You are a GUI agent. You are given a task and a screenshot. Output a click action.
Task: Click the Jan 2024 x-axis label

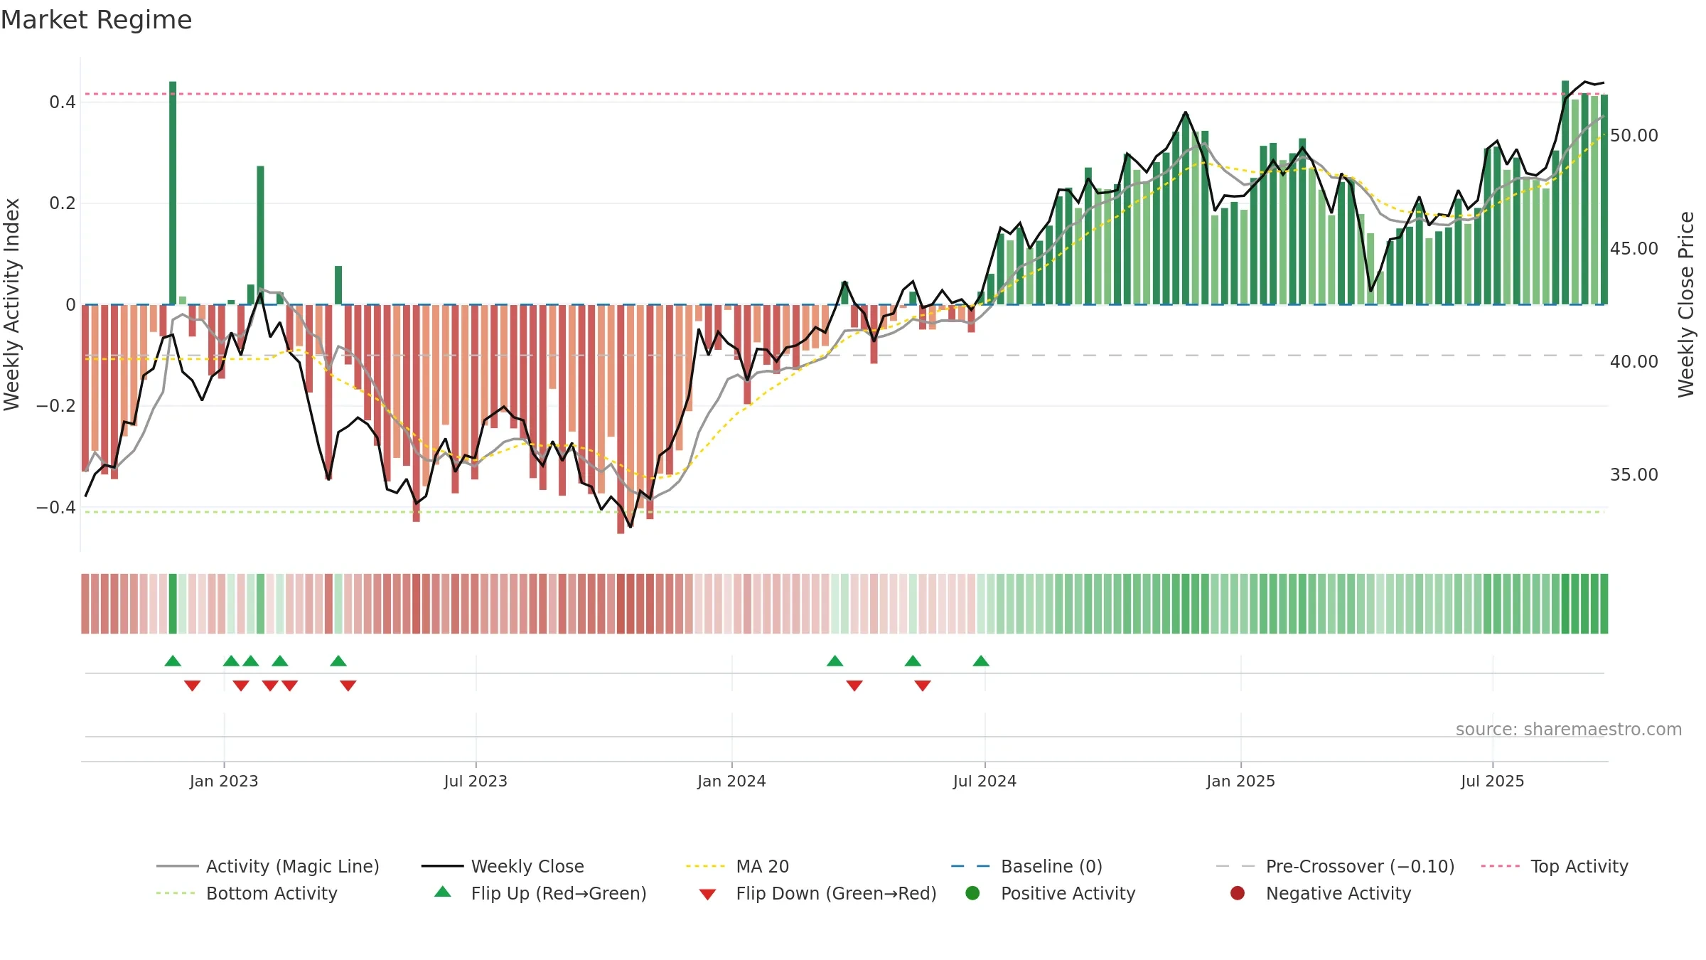coord(731,782)
